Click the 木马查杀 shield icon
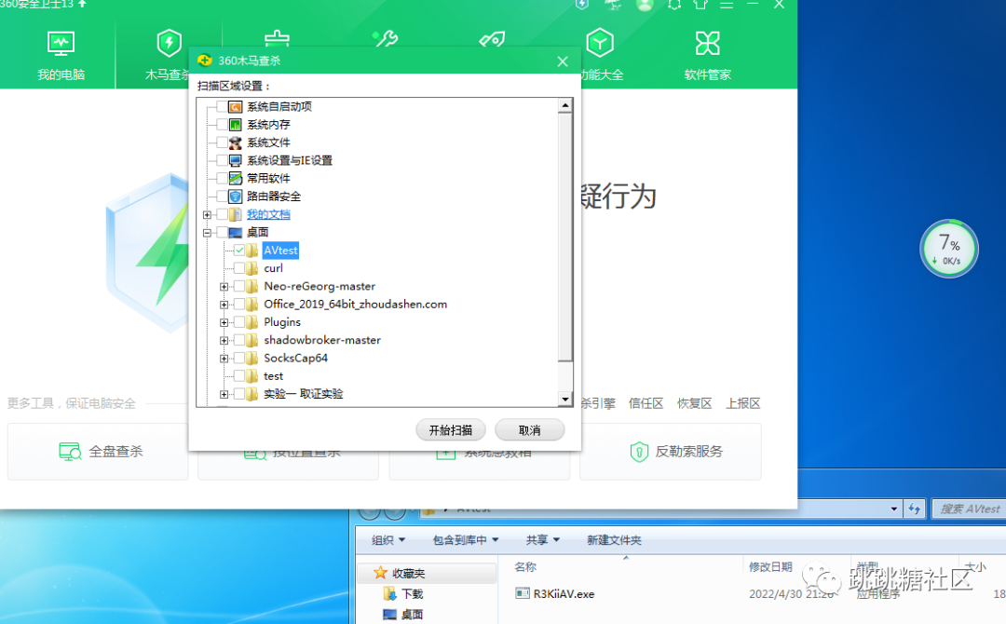The width and height of the screenshot is (1006, 624). (x=170, y=43)
